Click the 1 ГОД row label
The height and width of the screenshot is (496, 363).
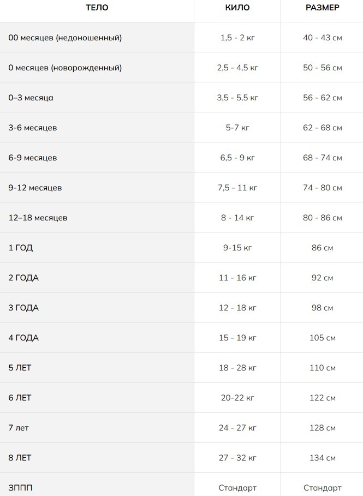point(21,248)
